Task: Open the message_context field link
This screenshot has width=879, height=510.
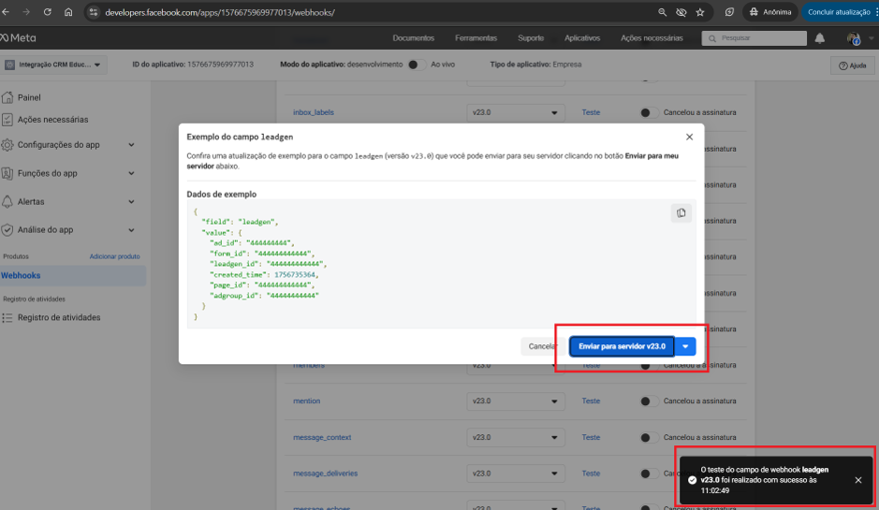Action: coord(322,437)
